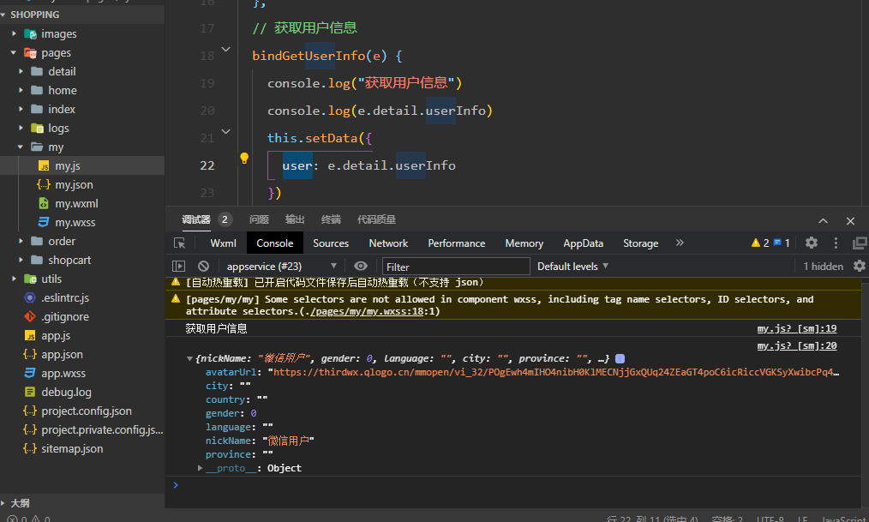Collapse the my folder
The height and width of the screenshot is (522, 869).
21,147
